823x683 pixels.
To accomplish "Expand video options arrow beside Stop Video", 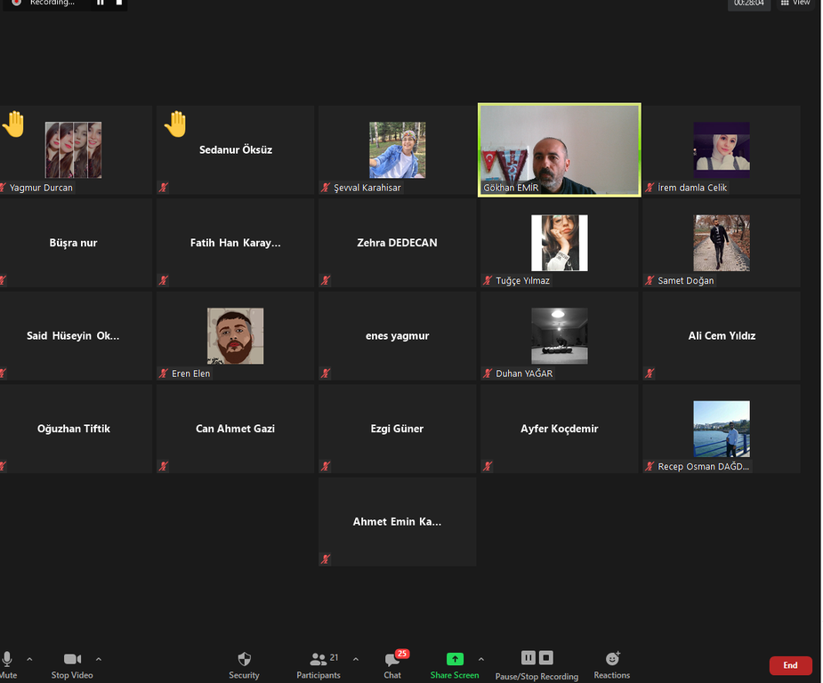I will tap(98, 659).
